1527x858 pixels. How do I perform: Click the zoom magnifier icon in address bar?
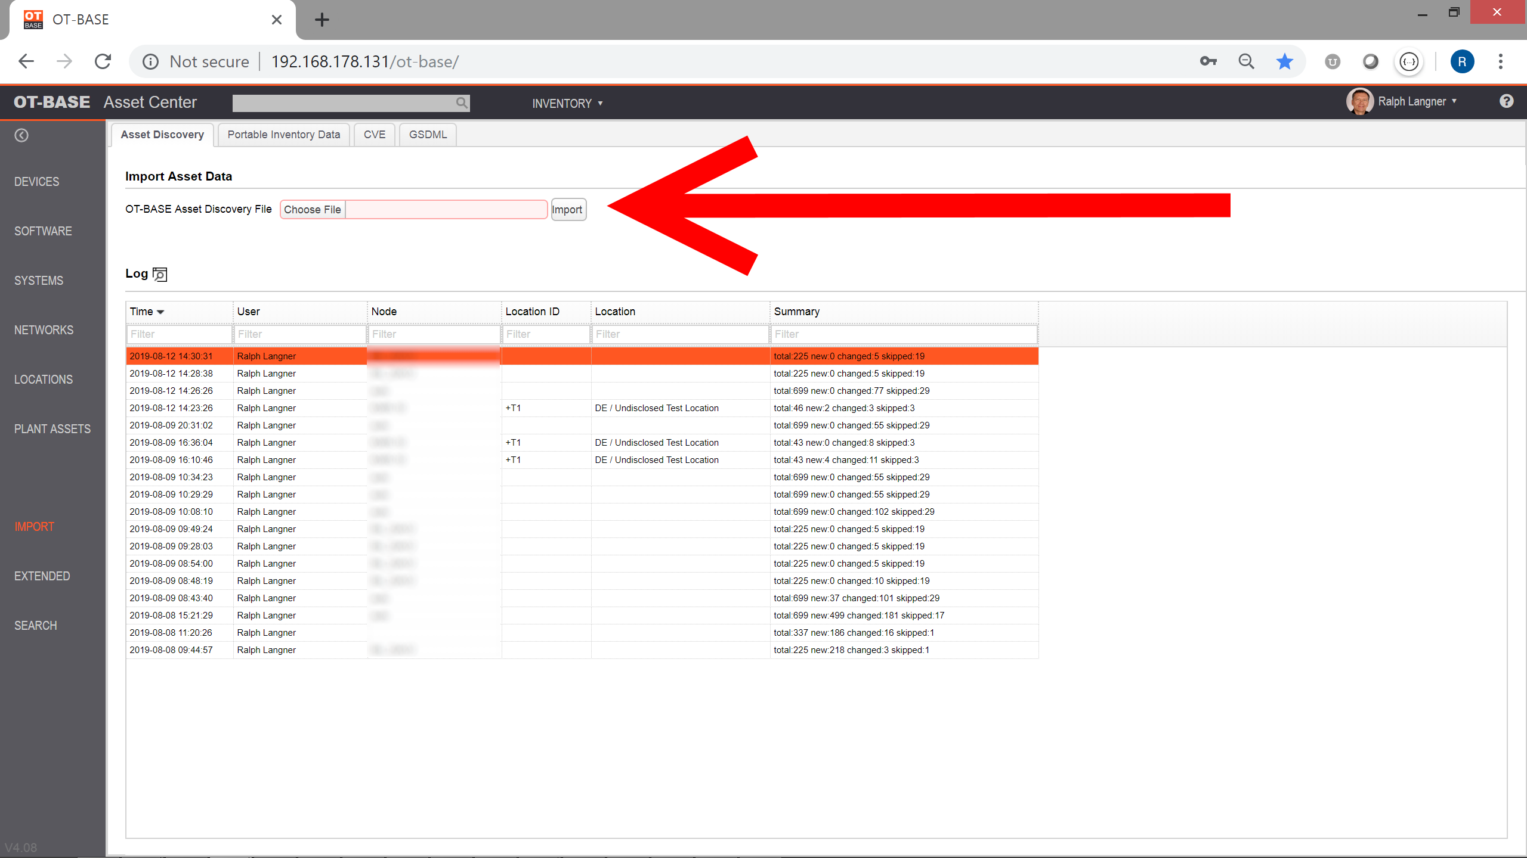pos(1246,61)
